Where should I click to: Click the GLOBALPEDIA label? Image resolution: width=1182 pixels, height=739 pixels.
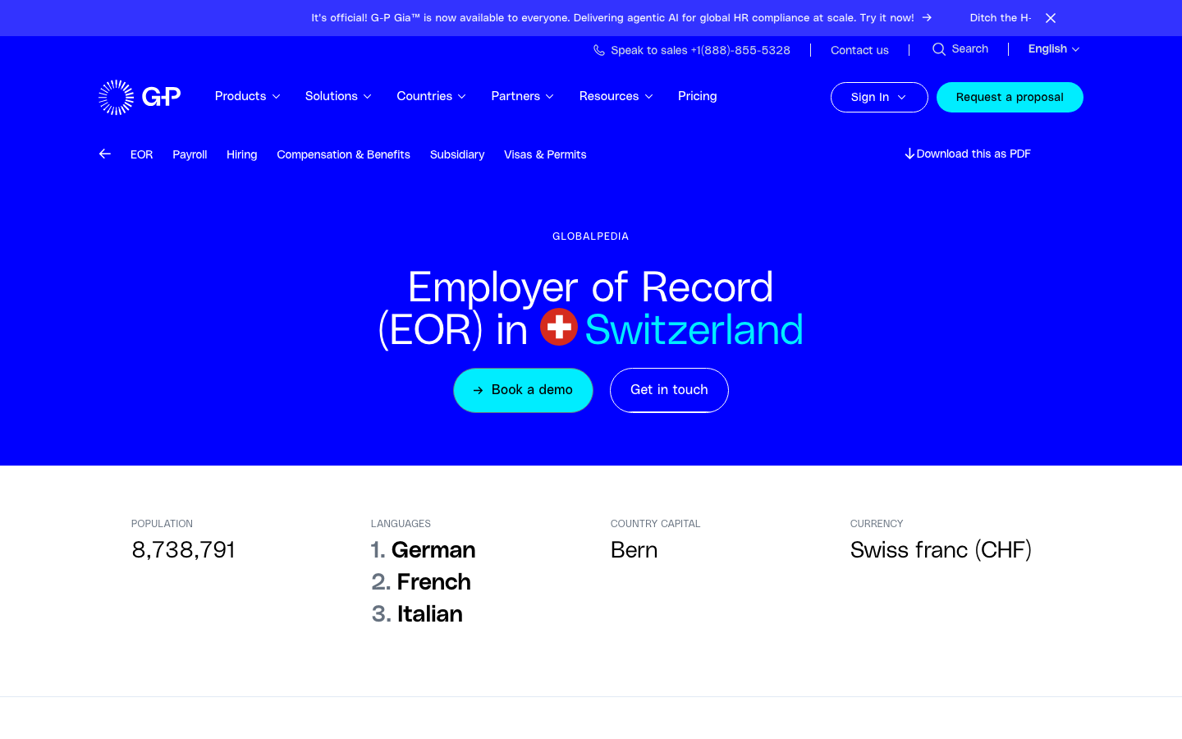[591, 236]
